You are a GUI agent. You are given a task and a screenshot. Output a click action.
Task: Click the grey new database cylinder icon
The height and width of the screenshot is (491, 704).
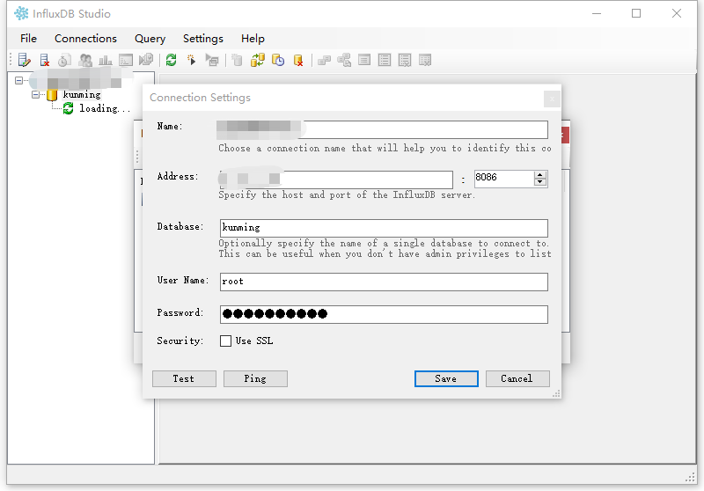point(237,60)
